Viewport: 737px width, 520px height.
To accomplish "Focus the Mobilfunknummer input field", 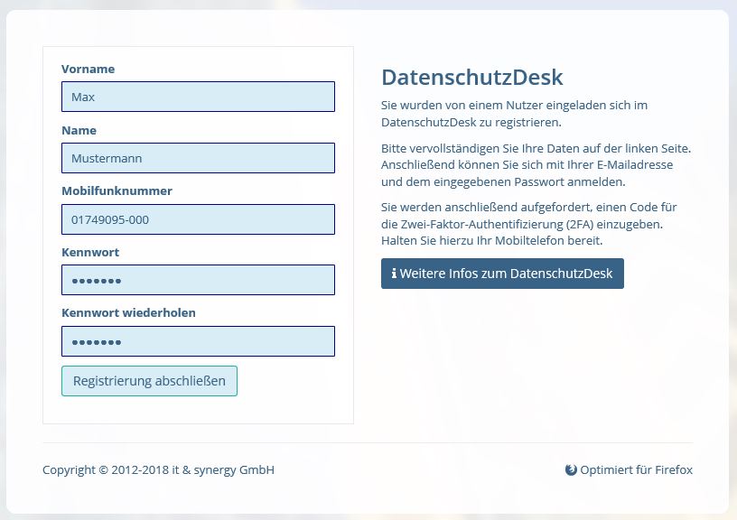I will point(198,219).
